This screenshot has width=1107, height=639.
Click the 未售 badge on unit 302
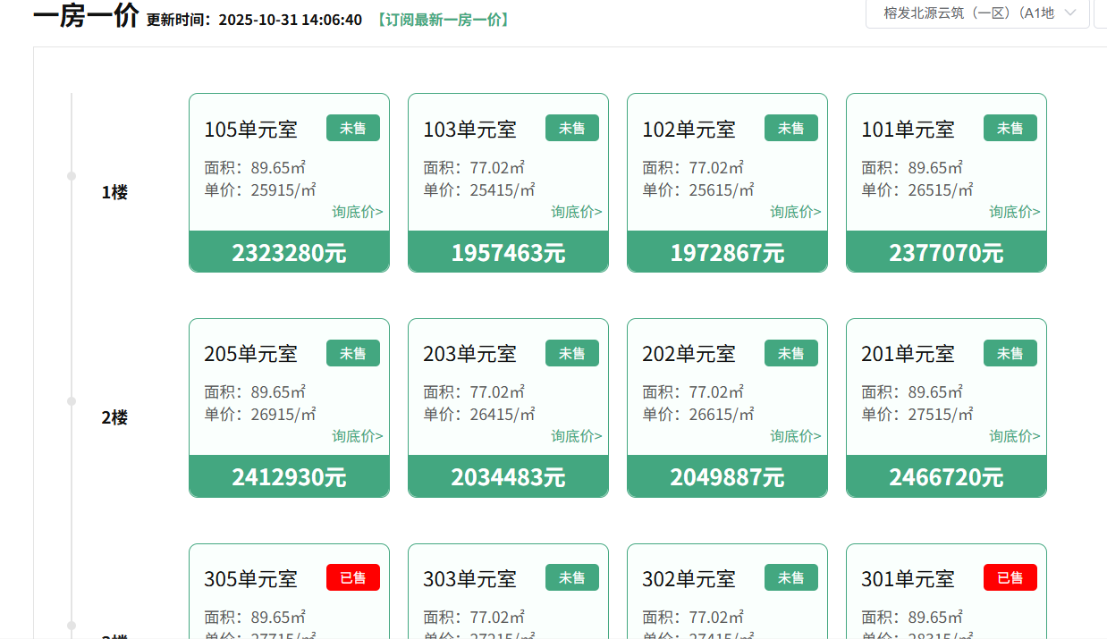(x=791, y=577)
